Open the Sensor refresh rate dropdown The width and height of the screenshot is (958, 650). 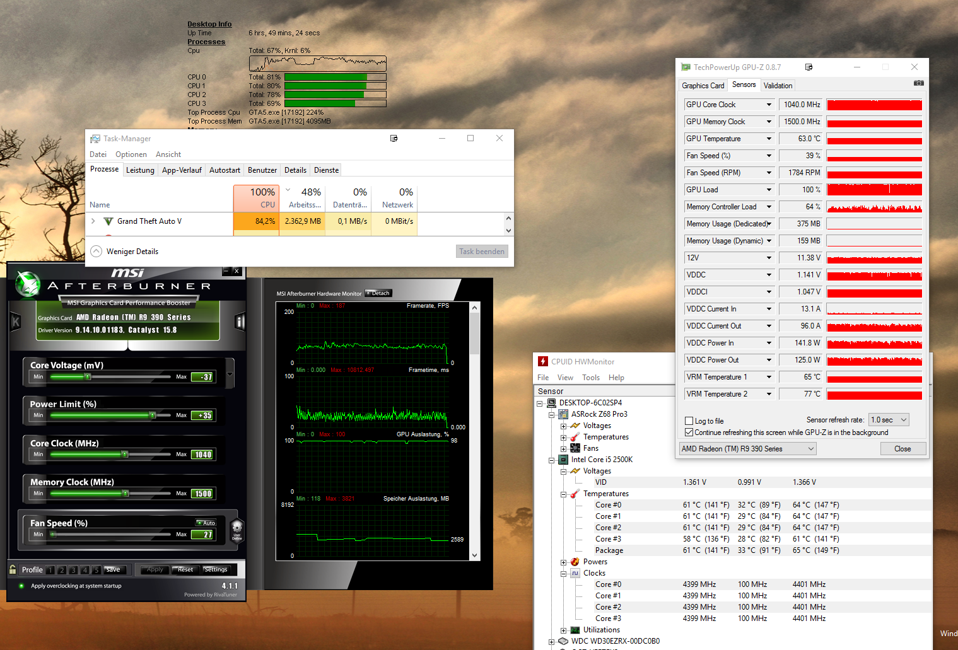889,420
